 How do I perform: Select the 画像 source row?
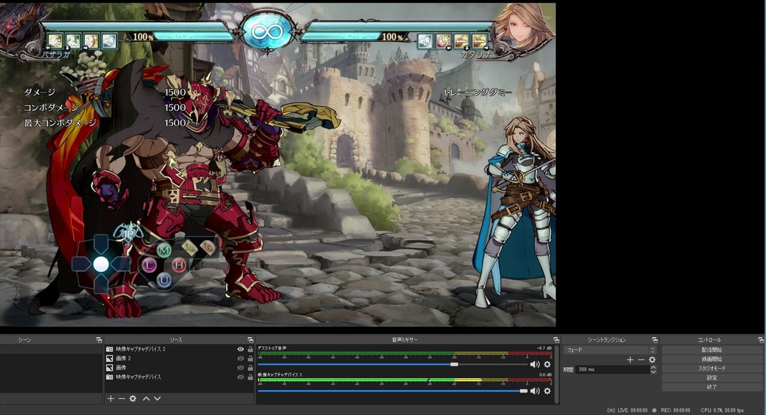click(x=179, y=368)
